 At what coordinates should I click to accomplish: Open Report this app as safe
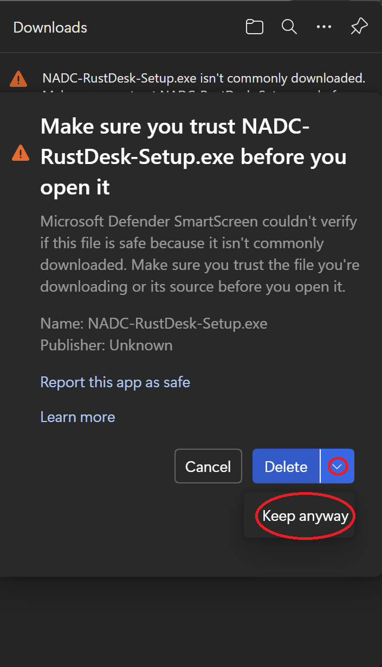point(115,382)
